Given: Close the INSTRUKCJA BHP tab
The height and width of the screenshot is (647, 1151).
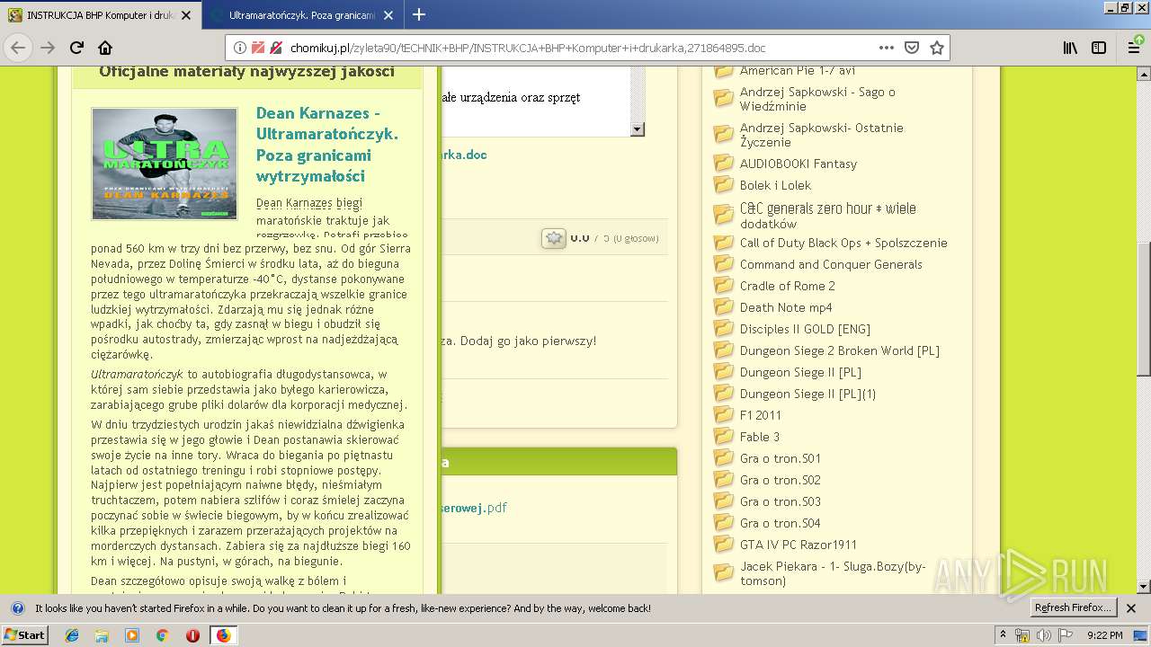Looking at the screenshot, I should point(185,15).
